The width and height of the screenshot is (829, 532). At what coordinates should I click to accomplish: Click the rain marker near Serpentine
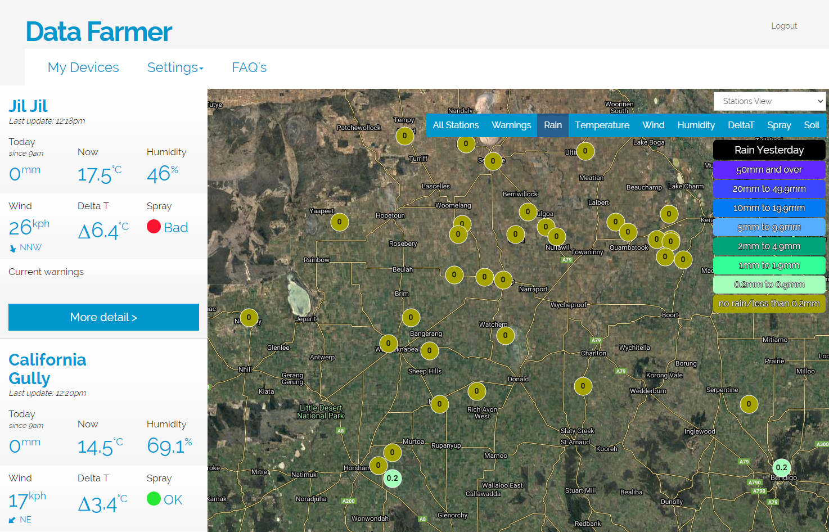click(x=749, y=404)
